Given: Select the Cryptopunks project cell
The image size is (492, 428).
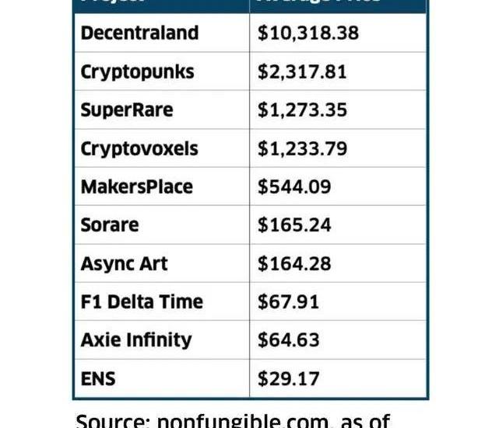Looking at the screenshot, I should pos(162,71).
